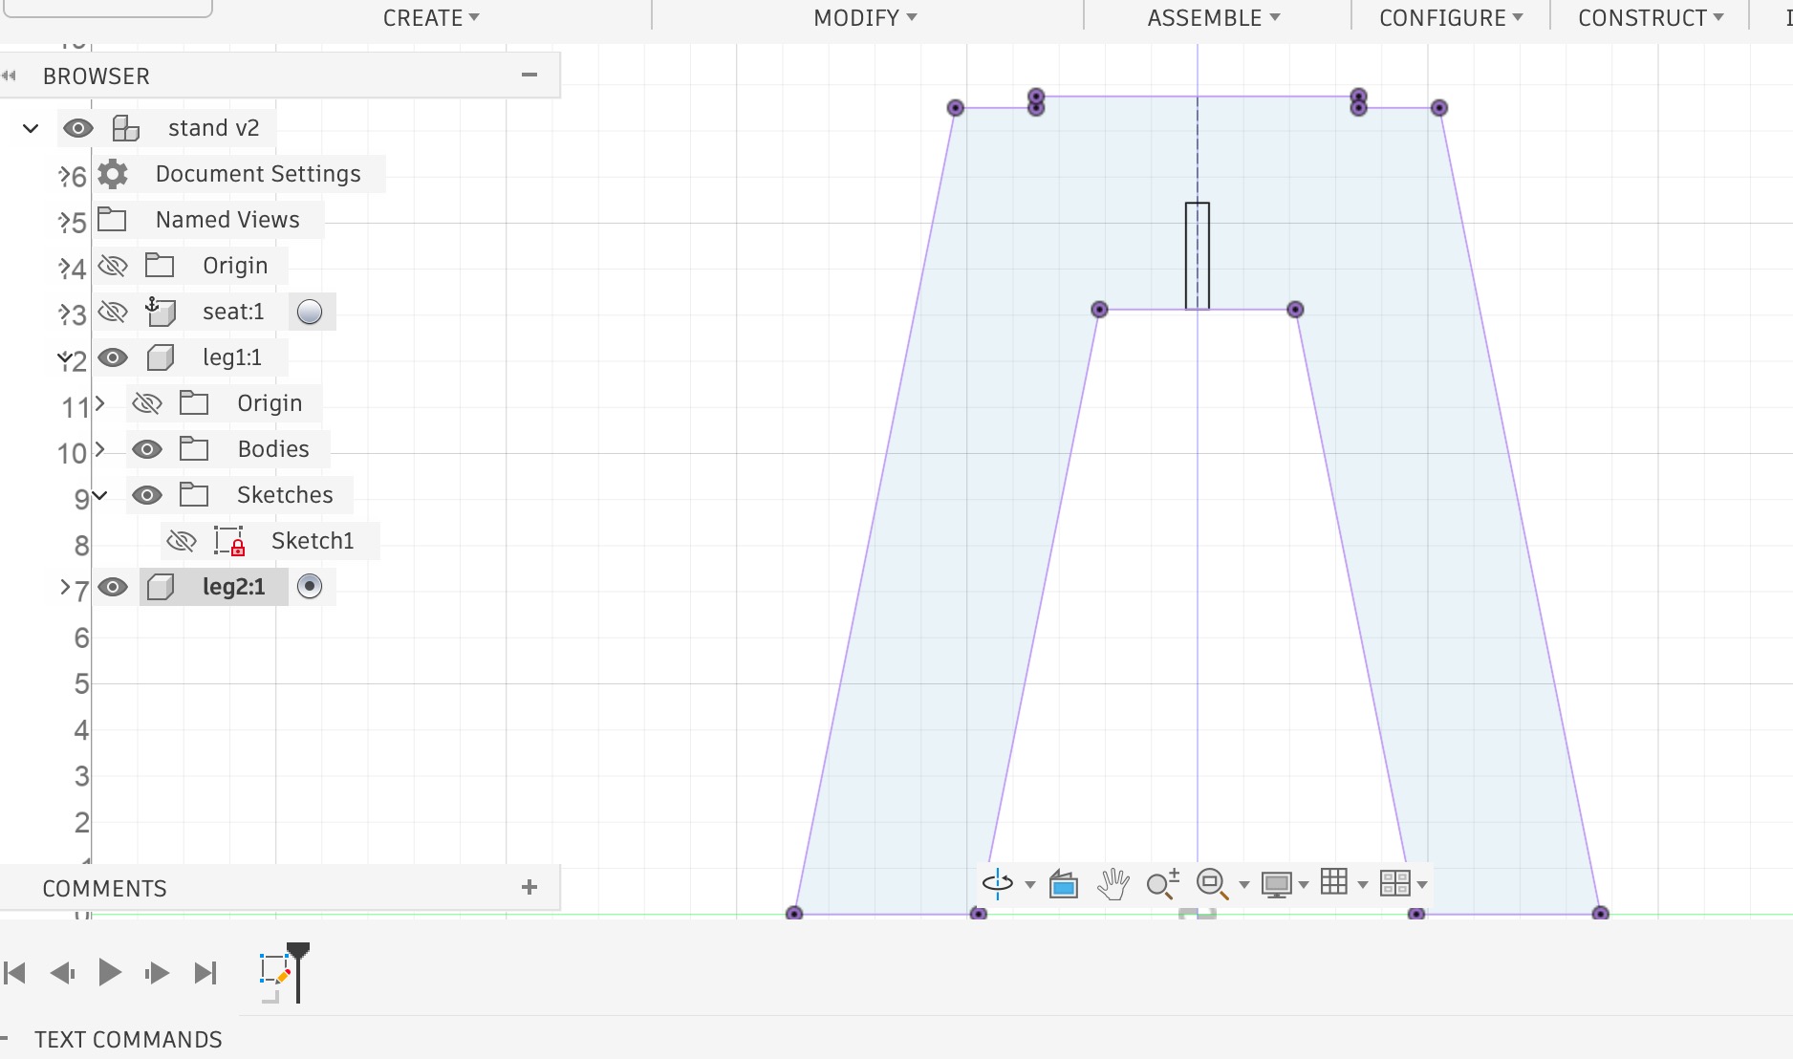Screen dimensions: 1793x1059
Task: Expand the Origin folder under leg1:1
Action: tap(99, 403)
